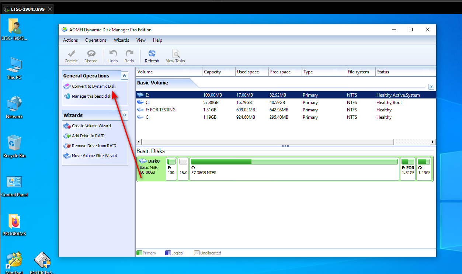The image size is (462, 274).
Task: Open LTSC-19043 user folder icon
Action: 14,30
